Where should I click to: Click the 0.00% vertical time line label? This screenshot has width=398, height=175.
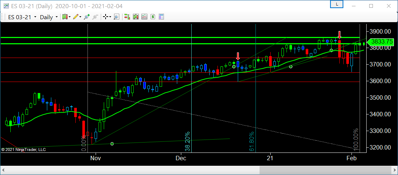click(84, 144)
